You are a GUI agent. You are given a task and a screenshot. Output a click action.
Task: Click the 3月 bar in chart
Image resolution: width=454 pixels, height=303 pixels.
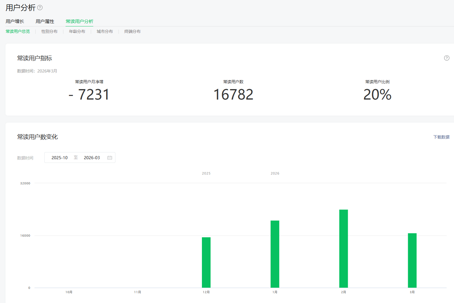tap(412, 261)
